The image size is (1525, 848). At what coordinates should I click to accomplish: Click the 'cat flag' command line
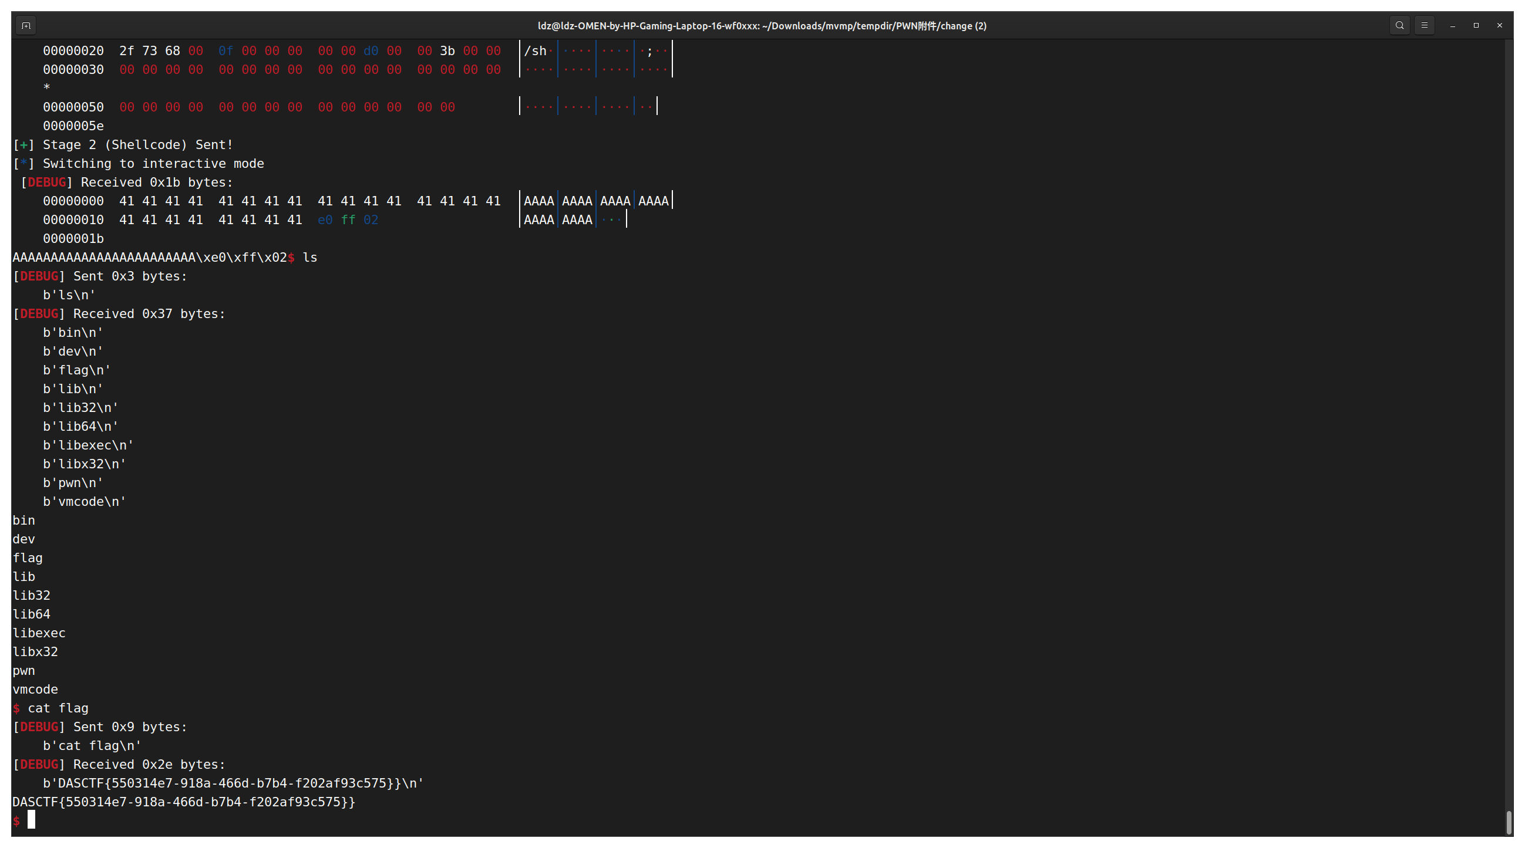(58, 708)
